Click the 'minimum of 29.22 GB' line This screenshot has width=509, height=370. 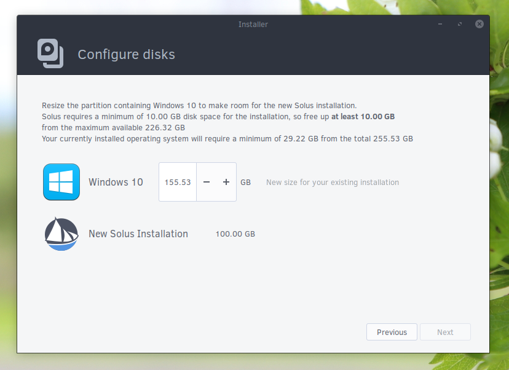point(227,138)
